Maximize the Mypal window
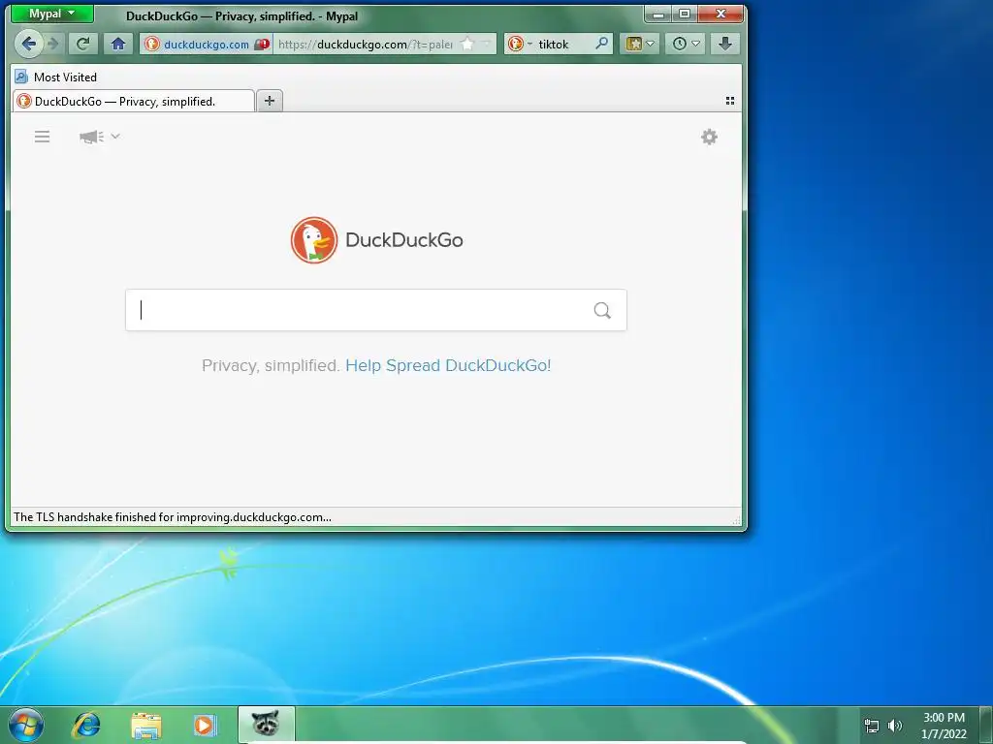The width and height of the screenshot is (993, 744). click(x=685, y=14)
